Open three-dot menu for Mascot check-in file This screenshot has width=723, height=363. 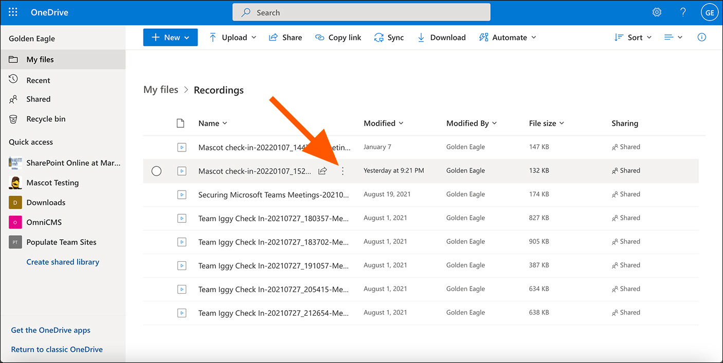343,171
